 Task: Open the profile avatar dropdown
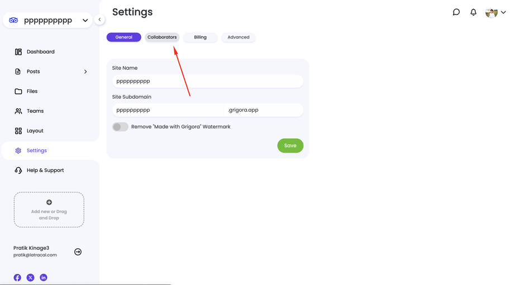click(x=495, y=12)
